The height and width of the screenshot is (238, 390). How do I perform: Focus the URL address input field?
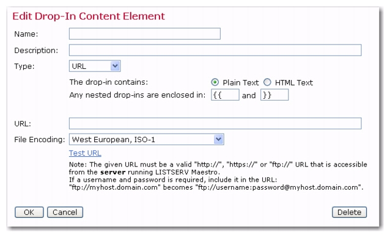click(215, 123)
